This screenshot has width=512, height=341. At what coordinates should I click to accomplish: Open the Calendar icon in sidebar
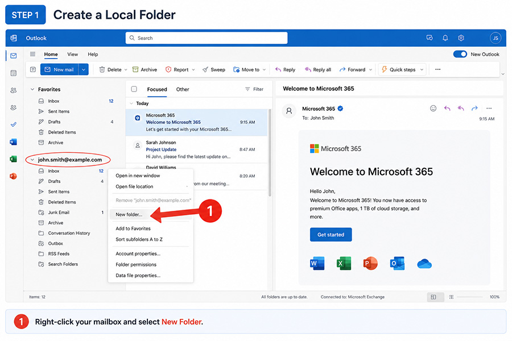point(14,73)
